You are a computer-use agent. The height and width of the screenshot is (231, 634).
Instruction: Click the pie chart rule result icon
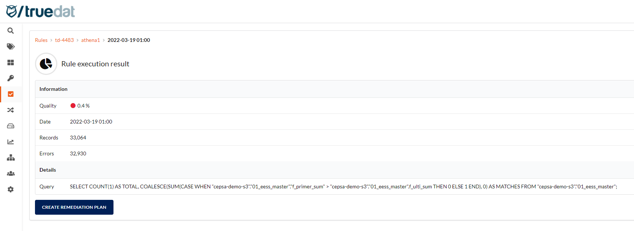point(46,64)
